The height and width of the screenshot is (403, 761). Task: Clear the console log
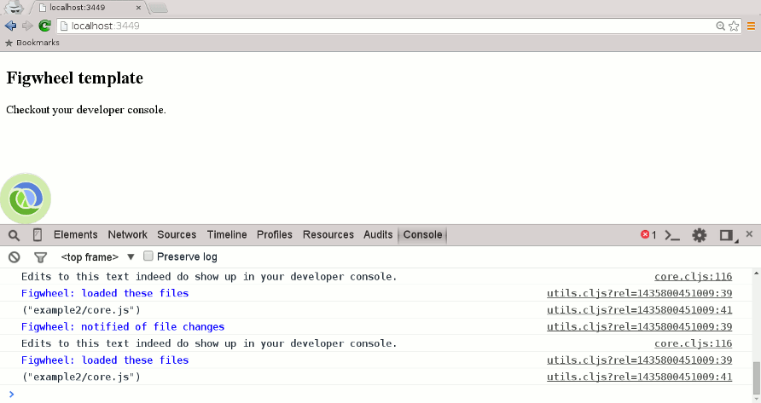[x=14, y=257]
